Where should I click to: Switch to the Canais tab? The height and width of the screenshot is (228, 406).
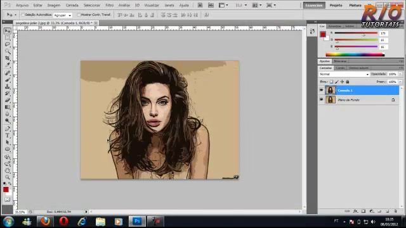click(x=340, y=68)
